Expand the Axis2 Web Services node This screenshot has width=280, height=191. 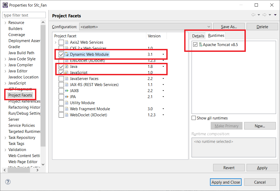(56, 42)
